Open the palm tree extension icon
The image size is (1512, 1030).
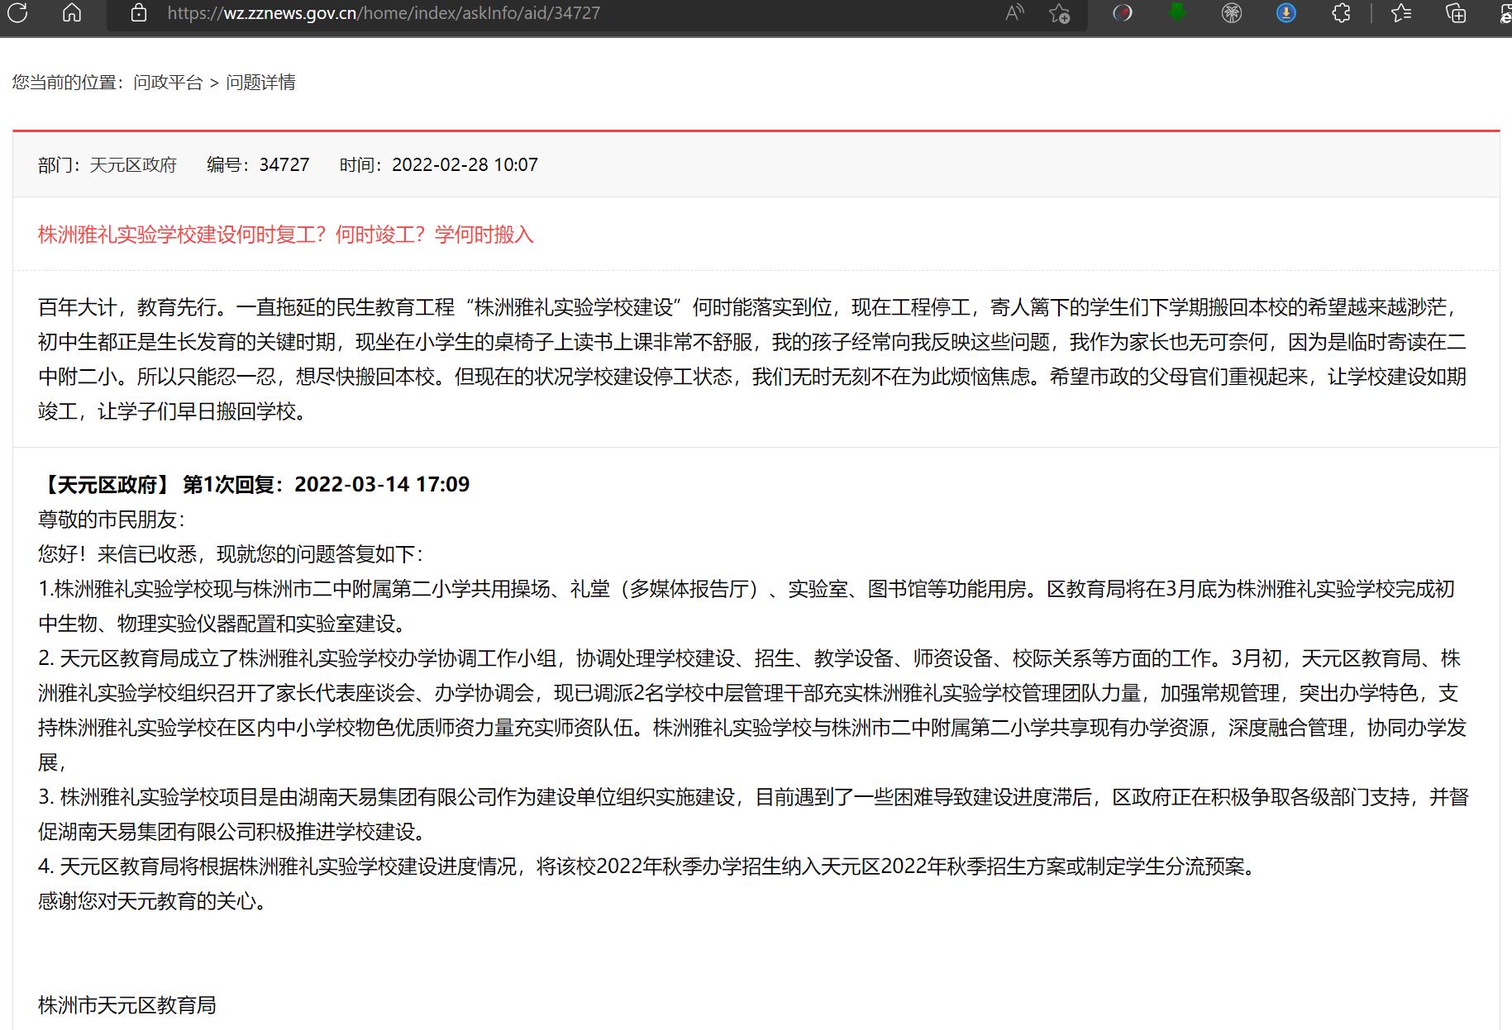1232,13
